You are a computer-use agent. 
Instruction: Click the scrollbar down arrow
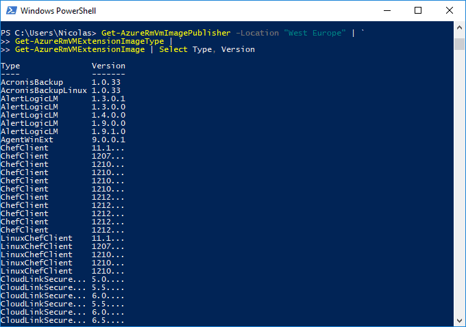click(x=459, y=320)
